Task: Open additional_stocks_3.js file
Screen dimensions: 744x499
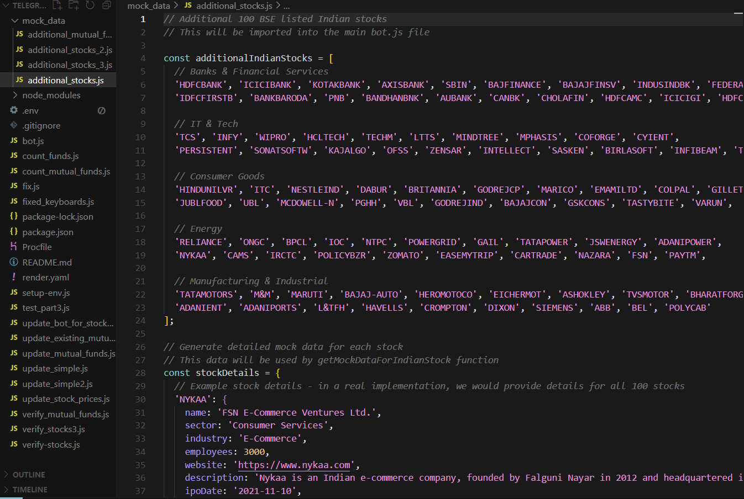Action: [x=70, y=65]
